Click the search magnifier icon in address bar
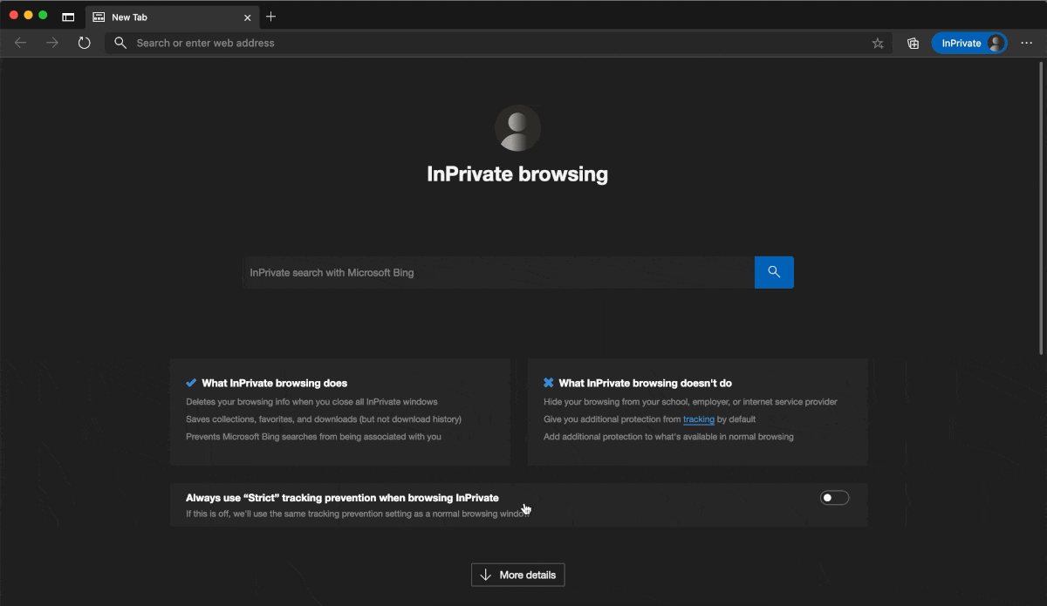The width and height of the screenshot is (1047, 606). [120, 43]
